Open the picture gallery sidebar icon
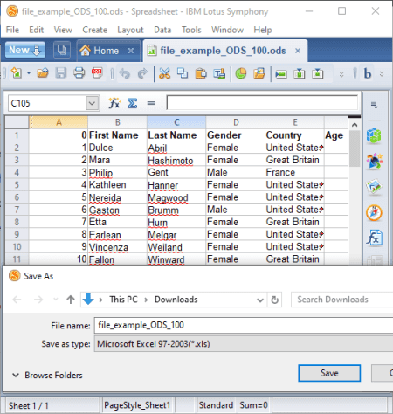Screen dimensions: 393x414 [x=374, y=186]
